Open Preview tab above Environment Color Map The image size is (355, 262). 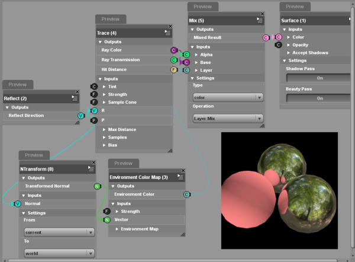point(124,164)
